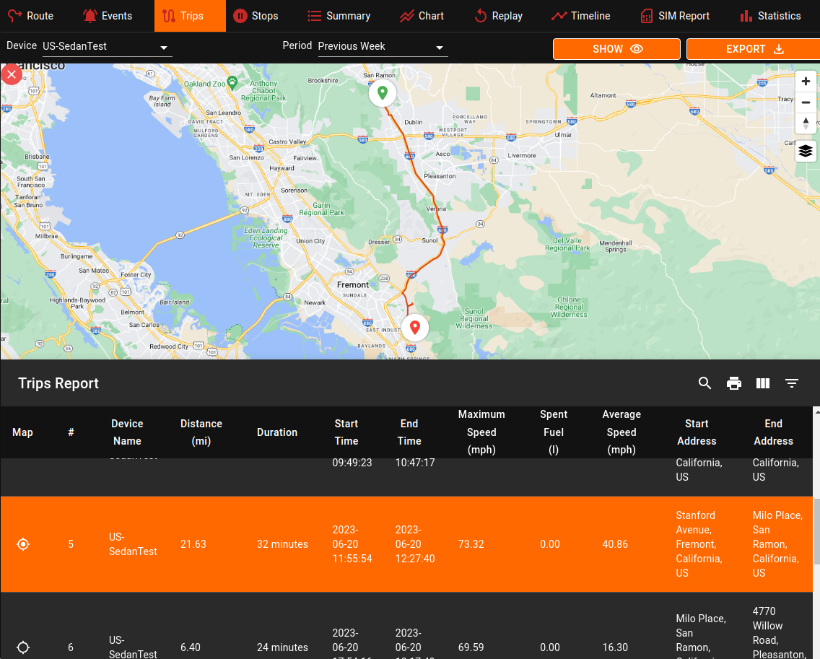Select the 73.32 maximum speed cell

tap(471, 544)
